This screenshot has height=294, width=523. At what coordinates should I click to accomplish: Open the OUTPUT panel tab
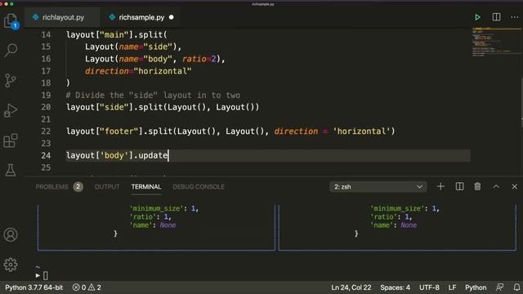(x=107, y=187)
